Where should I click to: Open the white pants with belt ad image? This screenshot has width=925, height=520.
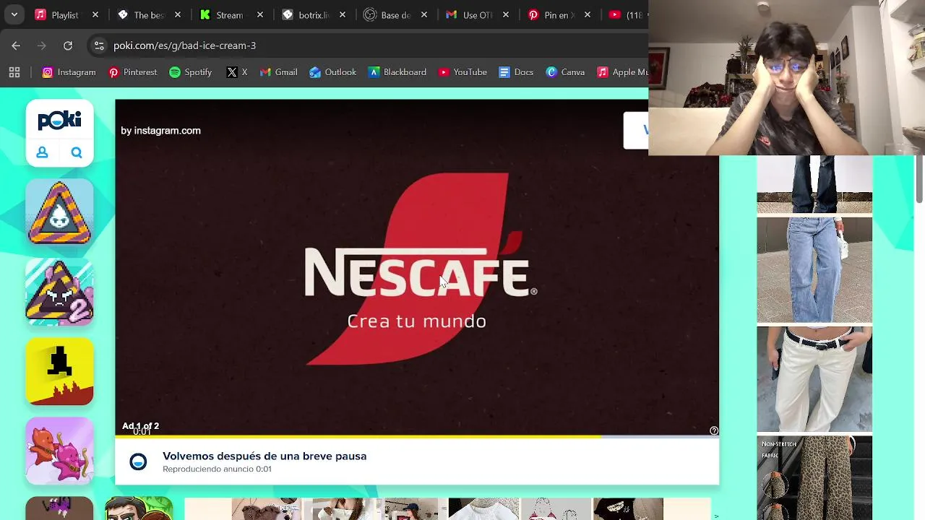click(x=814, y=379)
